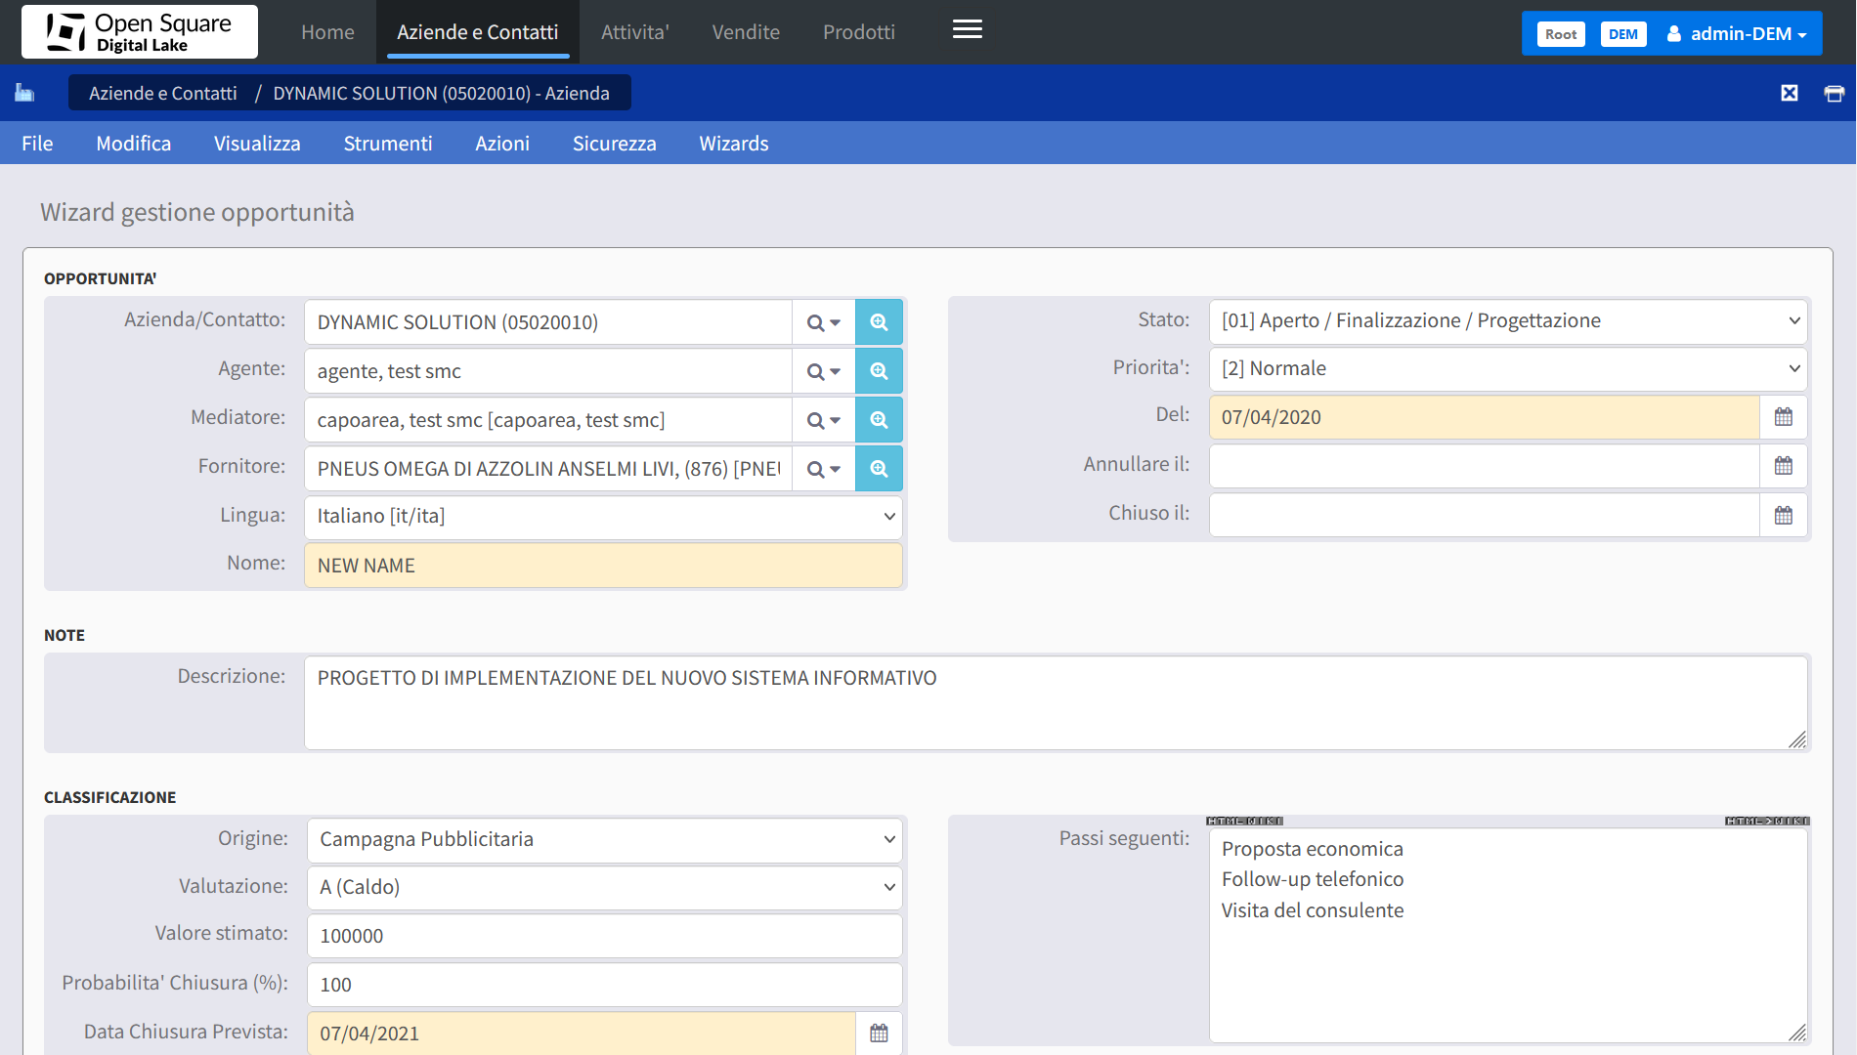Click the left HTML-WIKI toggle above Passi seguenti
The height and width of the screenshot is (1055, 1857).
pyautogui.click(x=1244, y=822)
